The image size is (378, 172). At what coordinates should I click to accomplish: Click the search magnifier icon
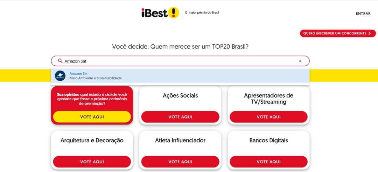click(x=60, y=61)
